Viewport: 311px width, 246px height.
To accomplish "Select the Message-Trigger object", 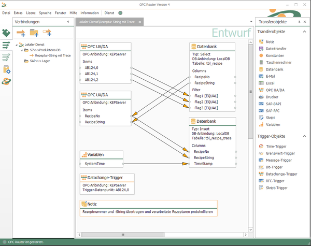I will (x=275, y=160).
